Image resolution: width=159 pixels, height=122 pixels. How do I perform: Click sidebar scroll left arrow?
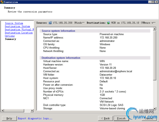pos(3,111)
